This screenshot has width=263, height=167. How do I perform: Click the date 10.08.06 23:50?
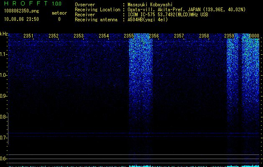pyautogui.click(x=21, y=19)
